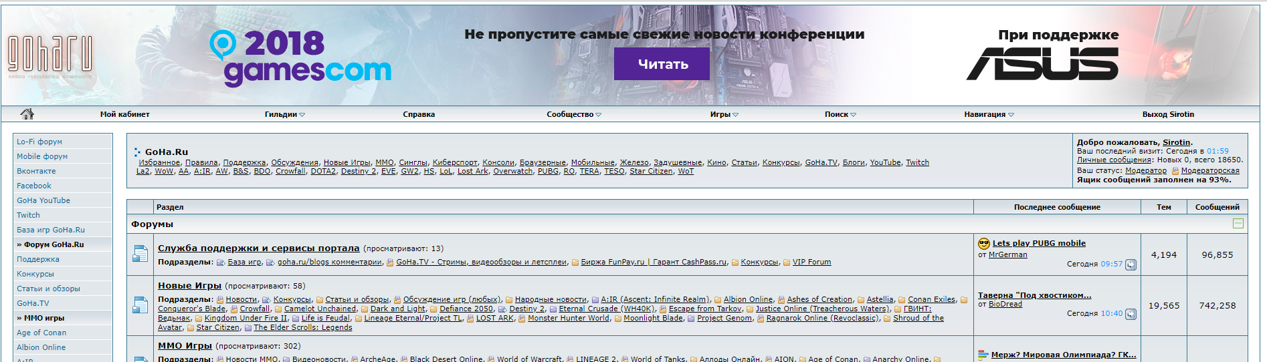The height and width of the screenshot is (362, 1267).
Task: Open the Overwatch quick link
Action: point(513,171)
